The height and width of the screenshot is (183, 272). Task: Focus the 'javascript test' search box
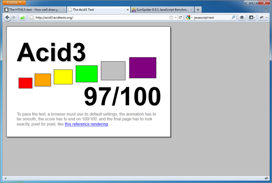pyautogui.click(x=211, y=18)
